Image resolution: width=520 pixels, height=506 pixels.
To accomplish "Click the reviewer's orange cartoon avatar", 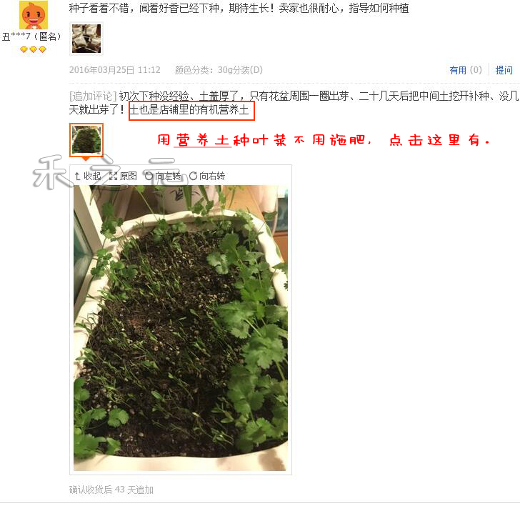I will 33,14.
